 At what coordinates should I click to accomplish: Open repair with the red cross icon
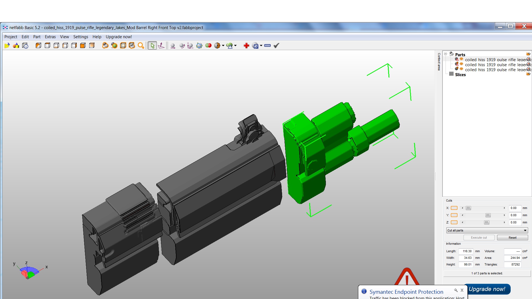[x=246, y=46]
